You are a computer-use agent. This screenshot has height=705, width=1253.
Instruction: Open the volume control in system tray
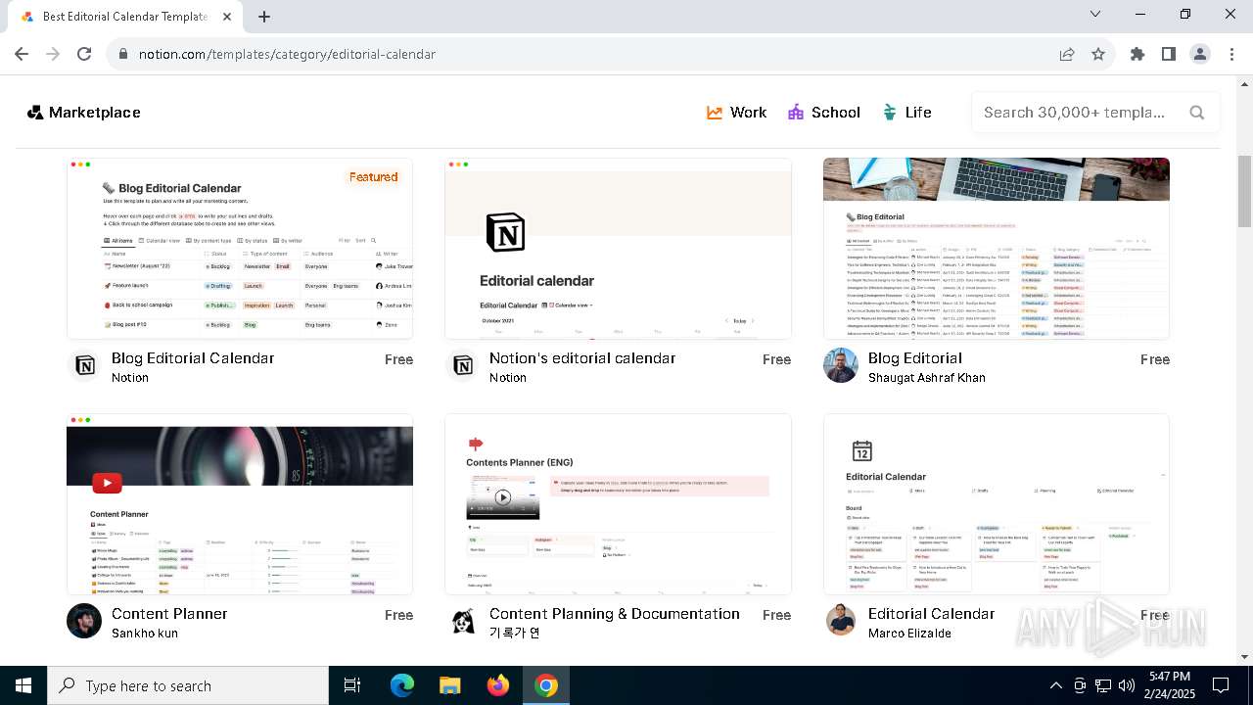tap(1127, 685)
